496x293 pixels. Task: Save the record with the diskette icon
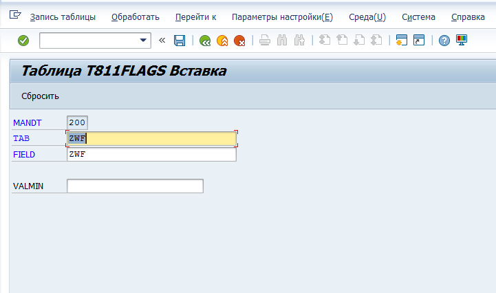point(180,41)
